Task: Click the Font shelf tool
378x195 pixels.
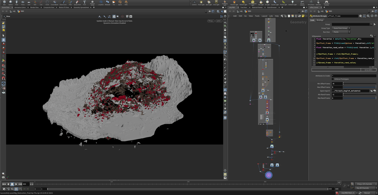Action: point(85,3)
